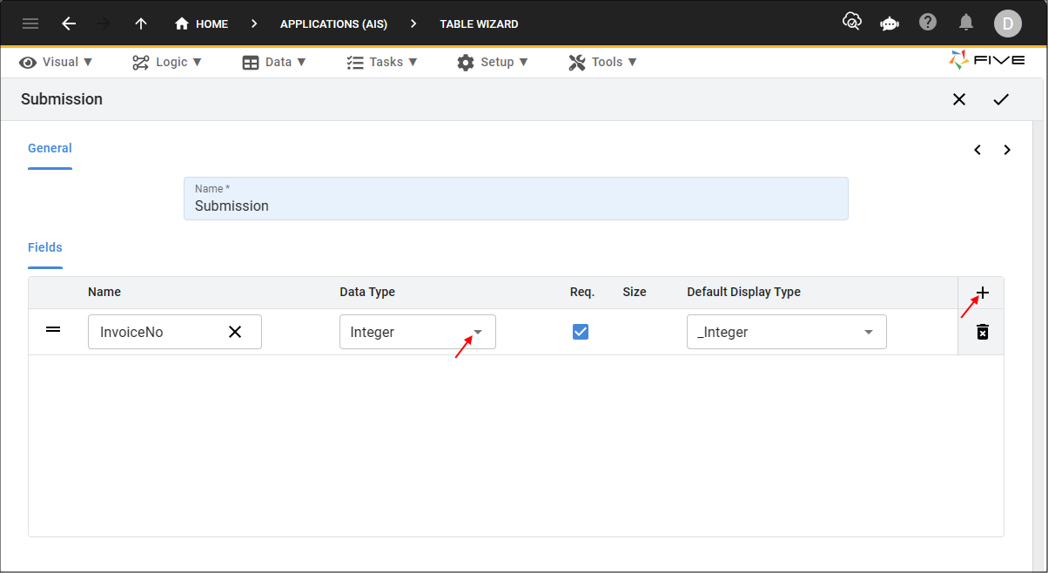Open the help question mark icon
Screen dimensions: 1048x573
928,23
